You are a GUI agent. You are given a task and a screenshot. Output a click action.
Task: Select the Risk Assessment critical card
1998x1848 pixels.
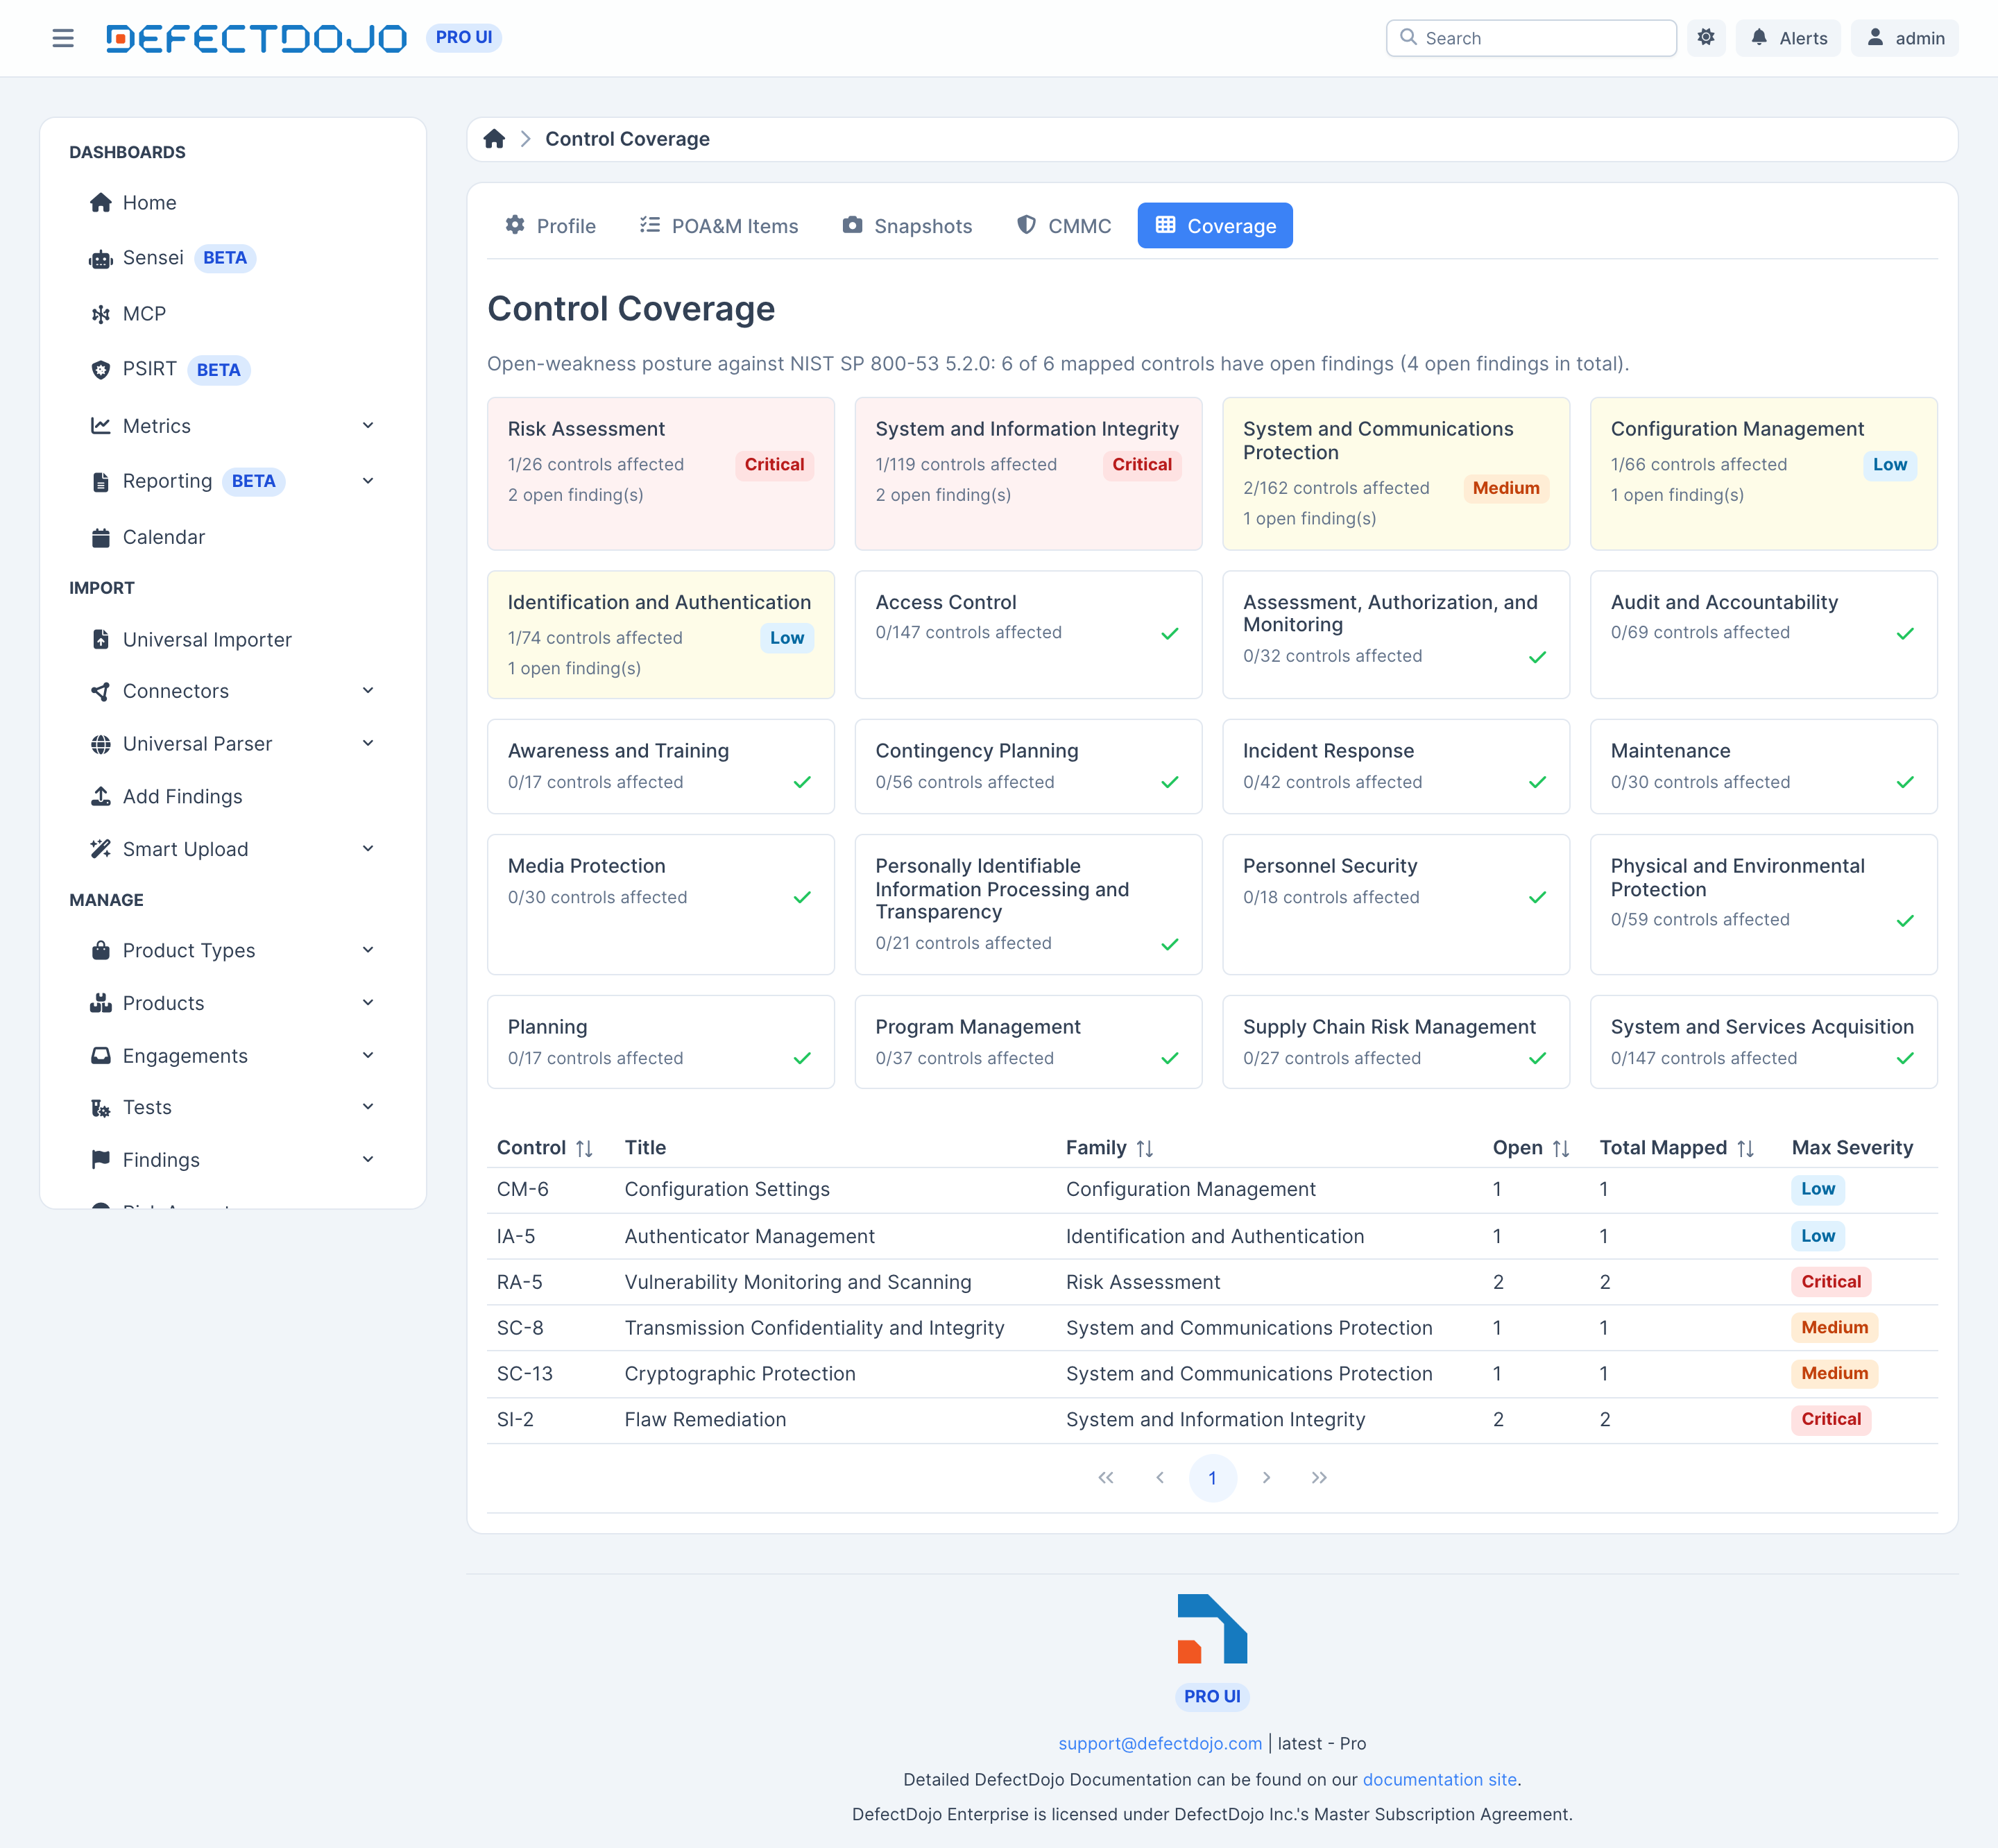(661, 474)
